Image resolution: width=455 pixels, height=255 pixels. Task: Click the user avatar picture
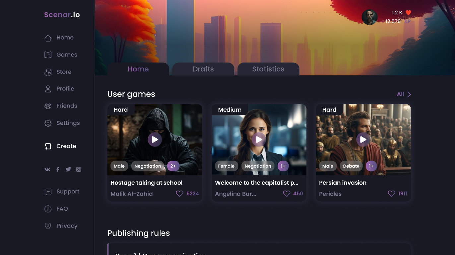click(x=369, y=17)
